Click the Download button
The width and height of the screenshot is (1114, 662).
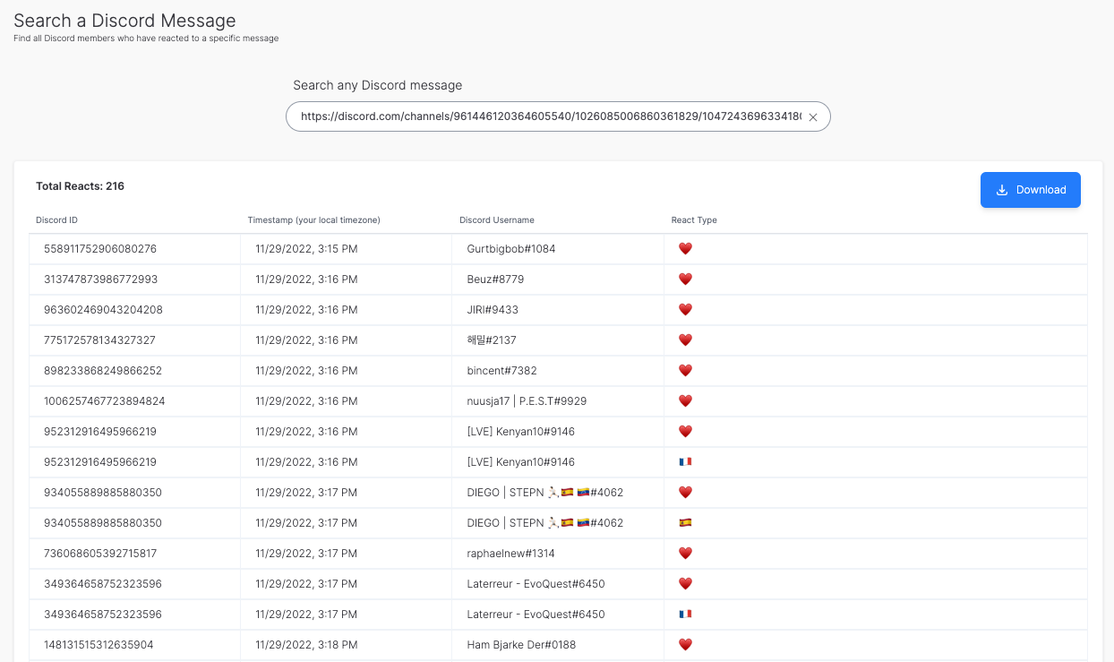[1030, 190]
